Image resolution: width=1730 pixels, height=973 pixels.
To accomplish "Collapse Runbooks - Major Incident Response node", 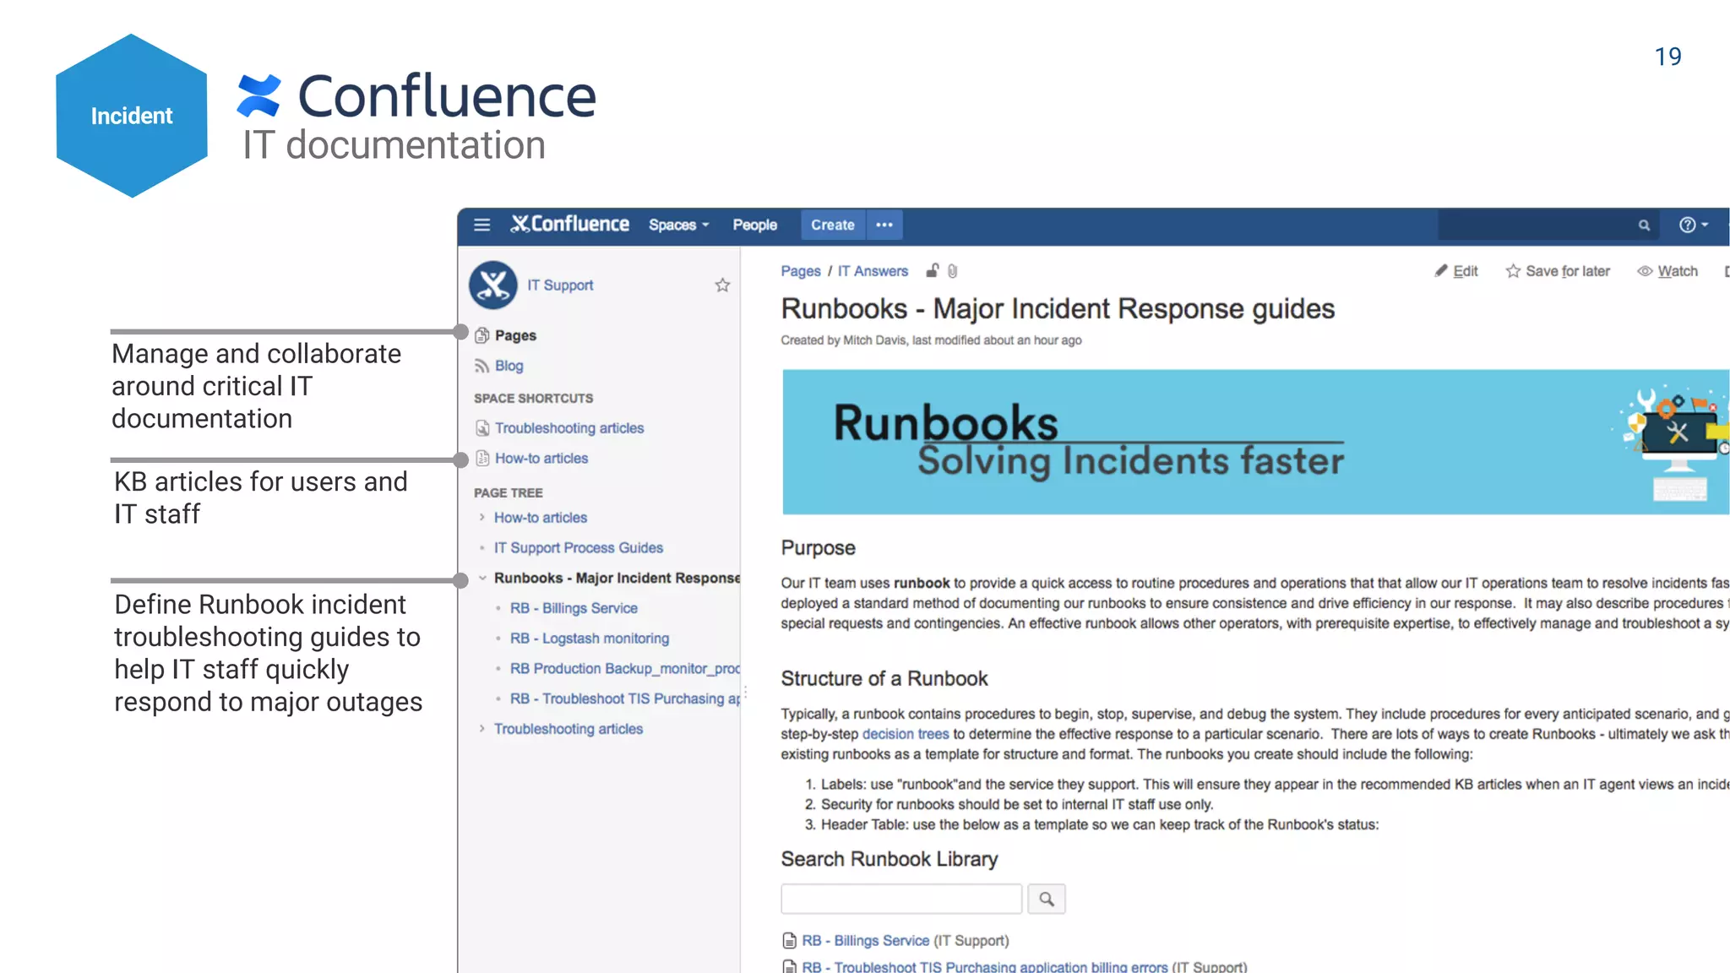I will (x=481, y=578).
